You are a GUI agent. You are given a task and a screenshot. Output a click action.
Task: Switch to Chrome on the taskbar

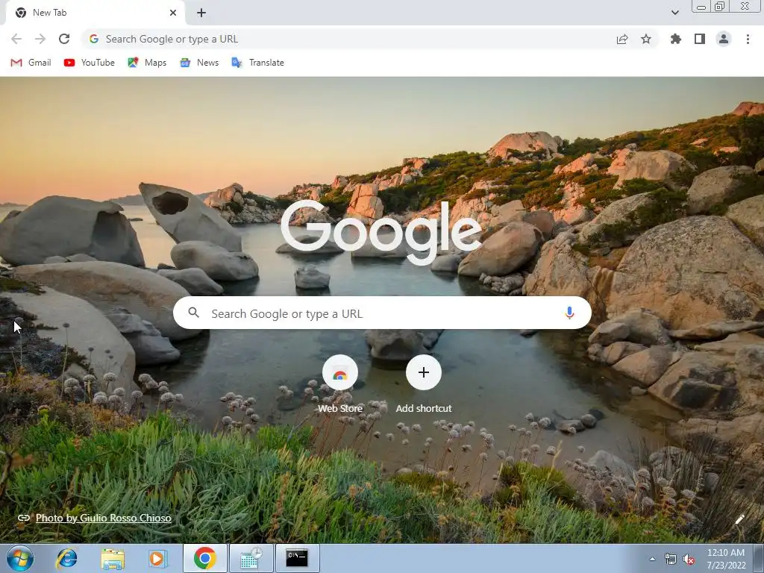[x=205, y=558]
